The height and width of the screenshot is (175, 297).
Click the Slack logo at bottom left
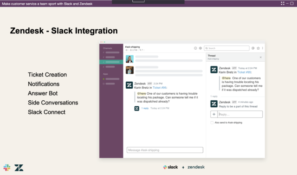point(7,168)
